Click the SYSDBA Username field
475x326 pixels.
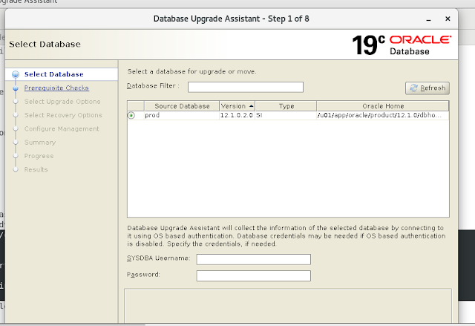tap(254, 259)
